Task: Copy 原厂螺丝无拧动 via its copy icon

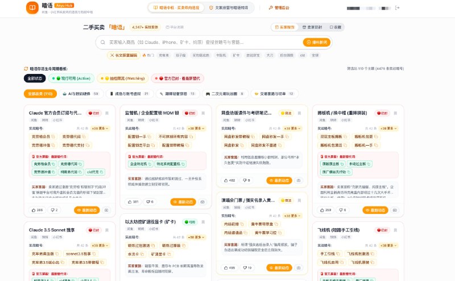Action: 349,172
